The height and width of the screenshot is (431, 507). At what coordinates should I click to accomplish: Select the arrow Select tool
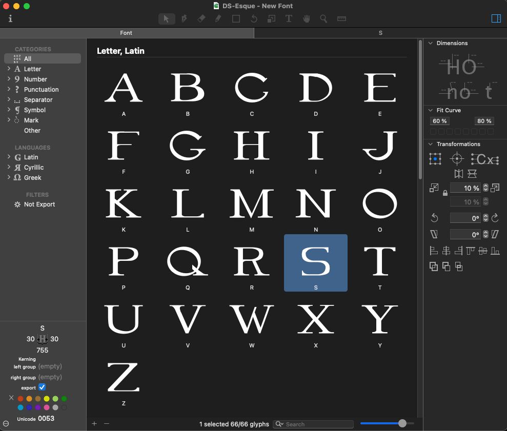[x=167, y=19]
